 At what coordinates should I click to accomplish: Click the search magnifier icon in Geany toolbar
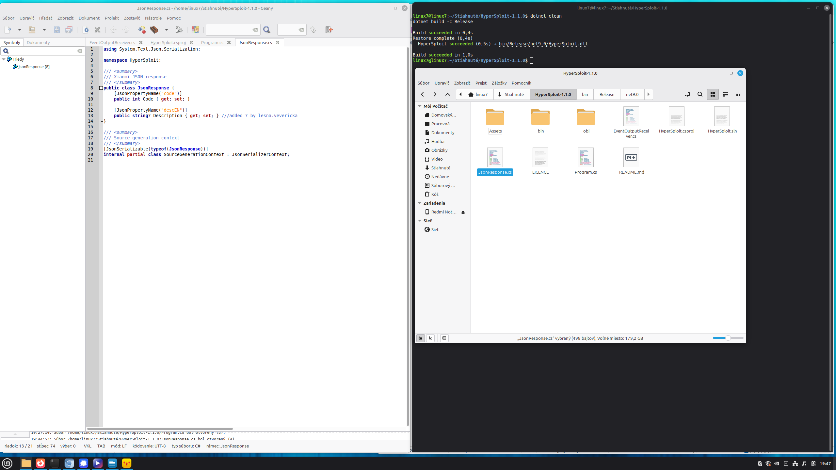pyautogui.click(x=267, y=30)
